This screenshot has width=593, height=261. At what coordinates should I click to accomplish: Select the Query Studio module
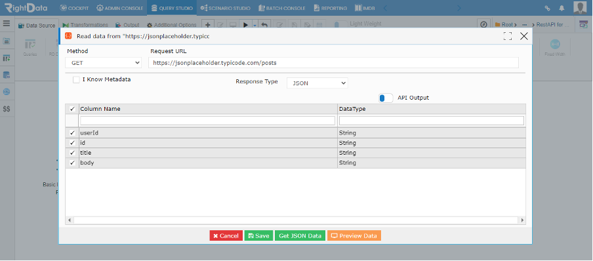[x=172, y=8]
